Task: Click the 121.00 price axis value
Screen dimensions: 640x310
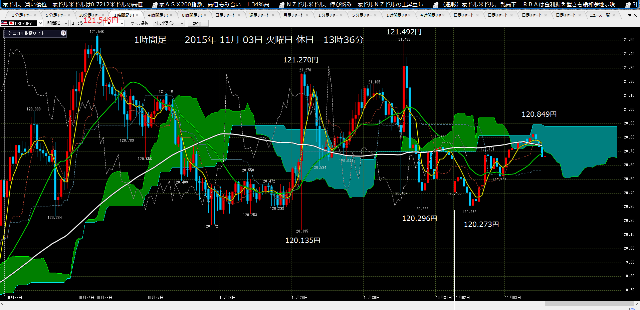Action: coord(628,109)
